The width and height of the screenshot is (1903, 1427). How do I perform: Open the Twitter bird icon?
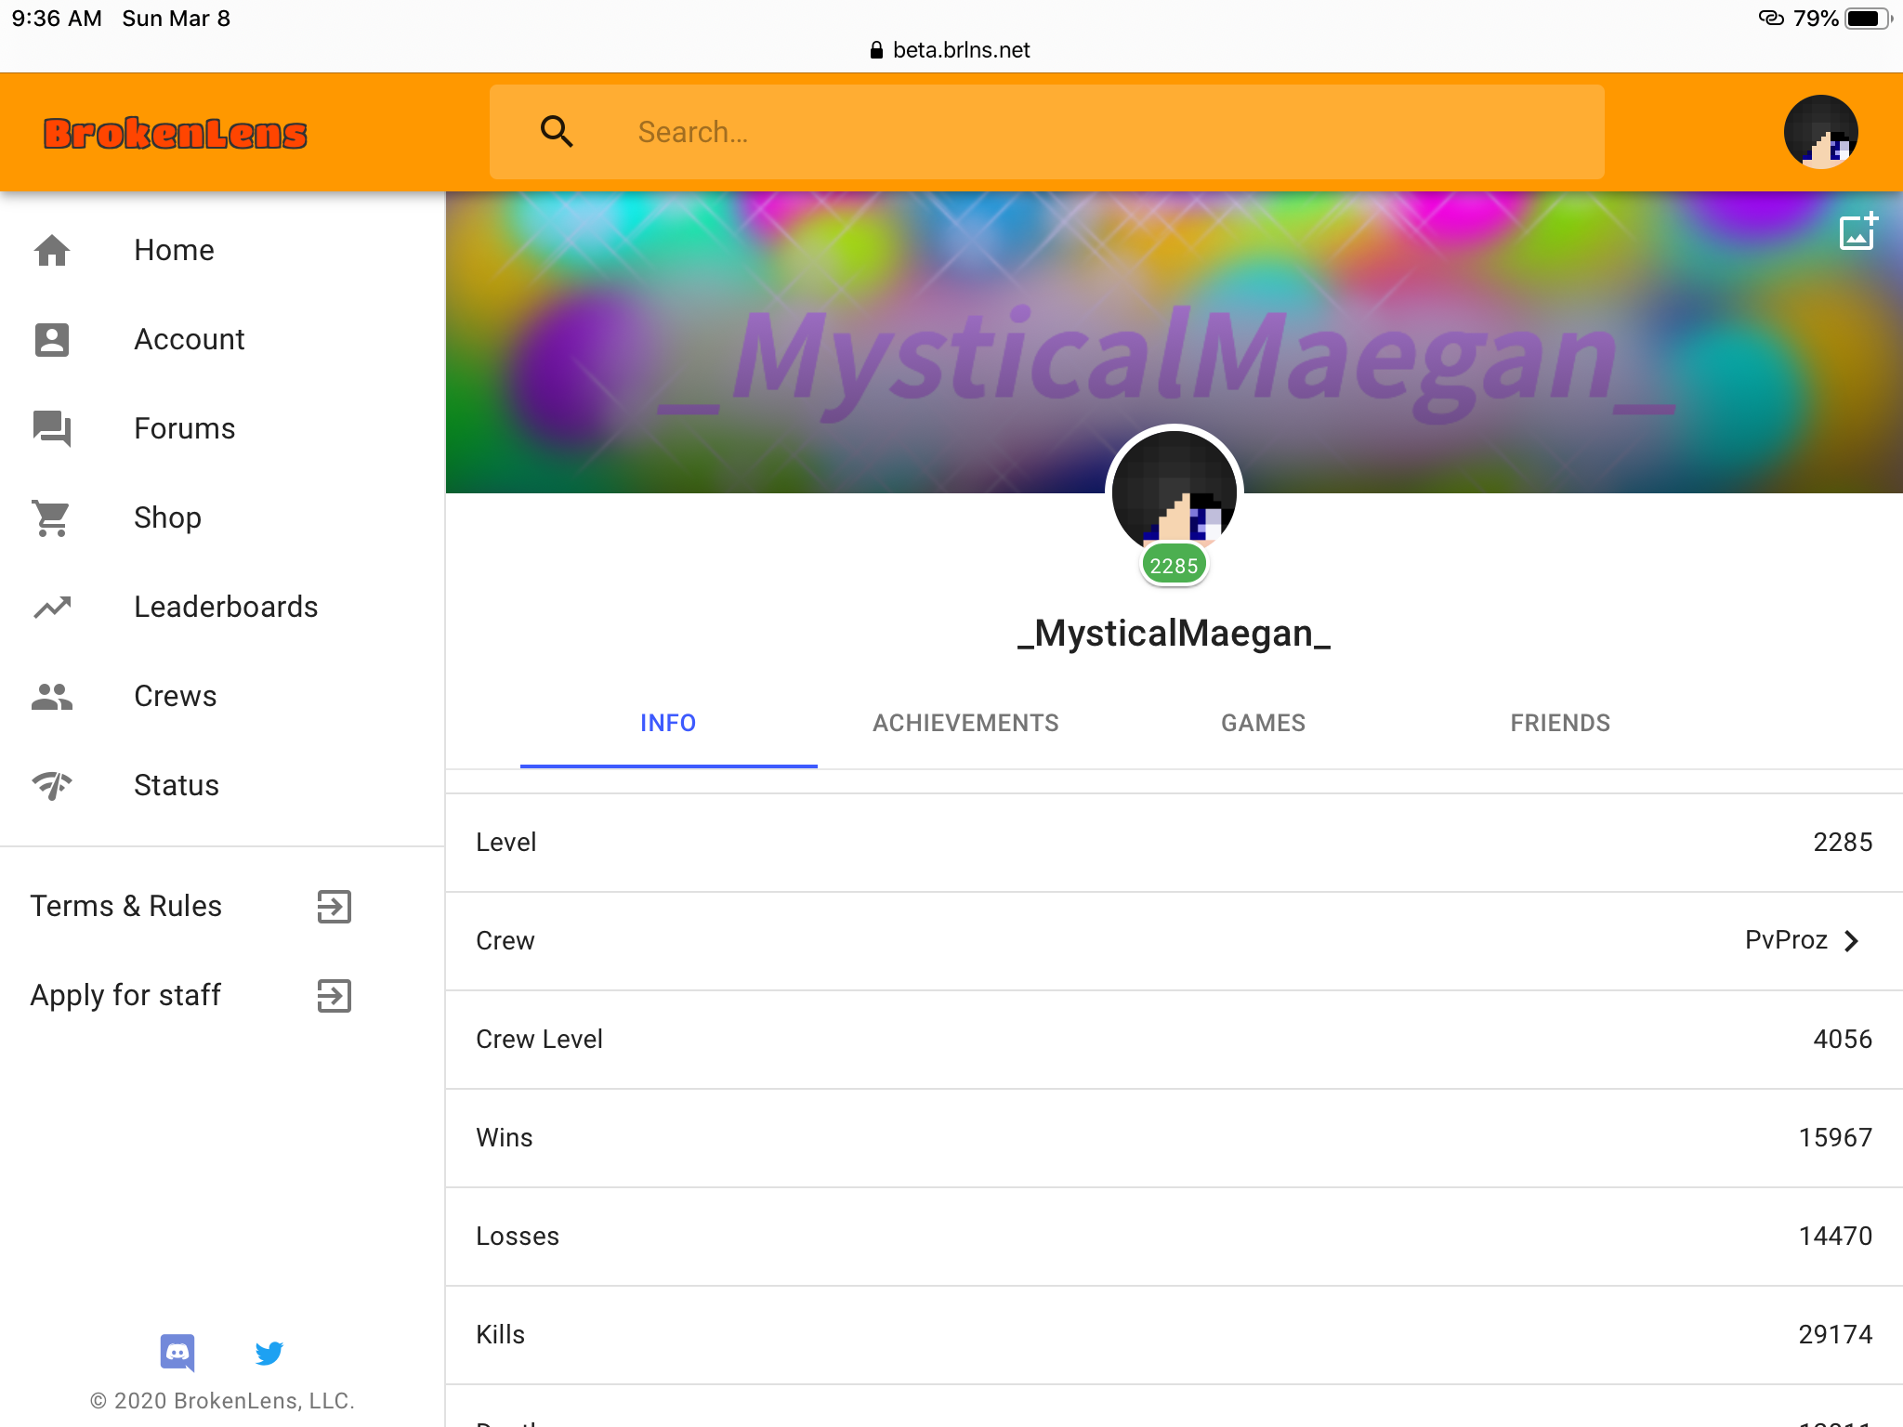tap(269, 1353)
